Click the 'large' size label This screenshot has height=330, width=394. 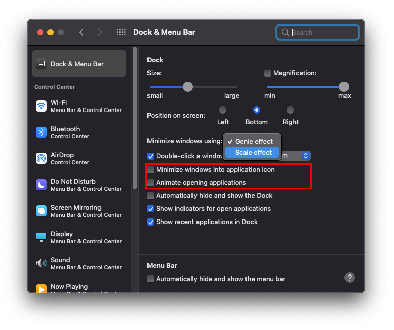pos(232,95)
